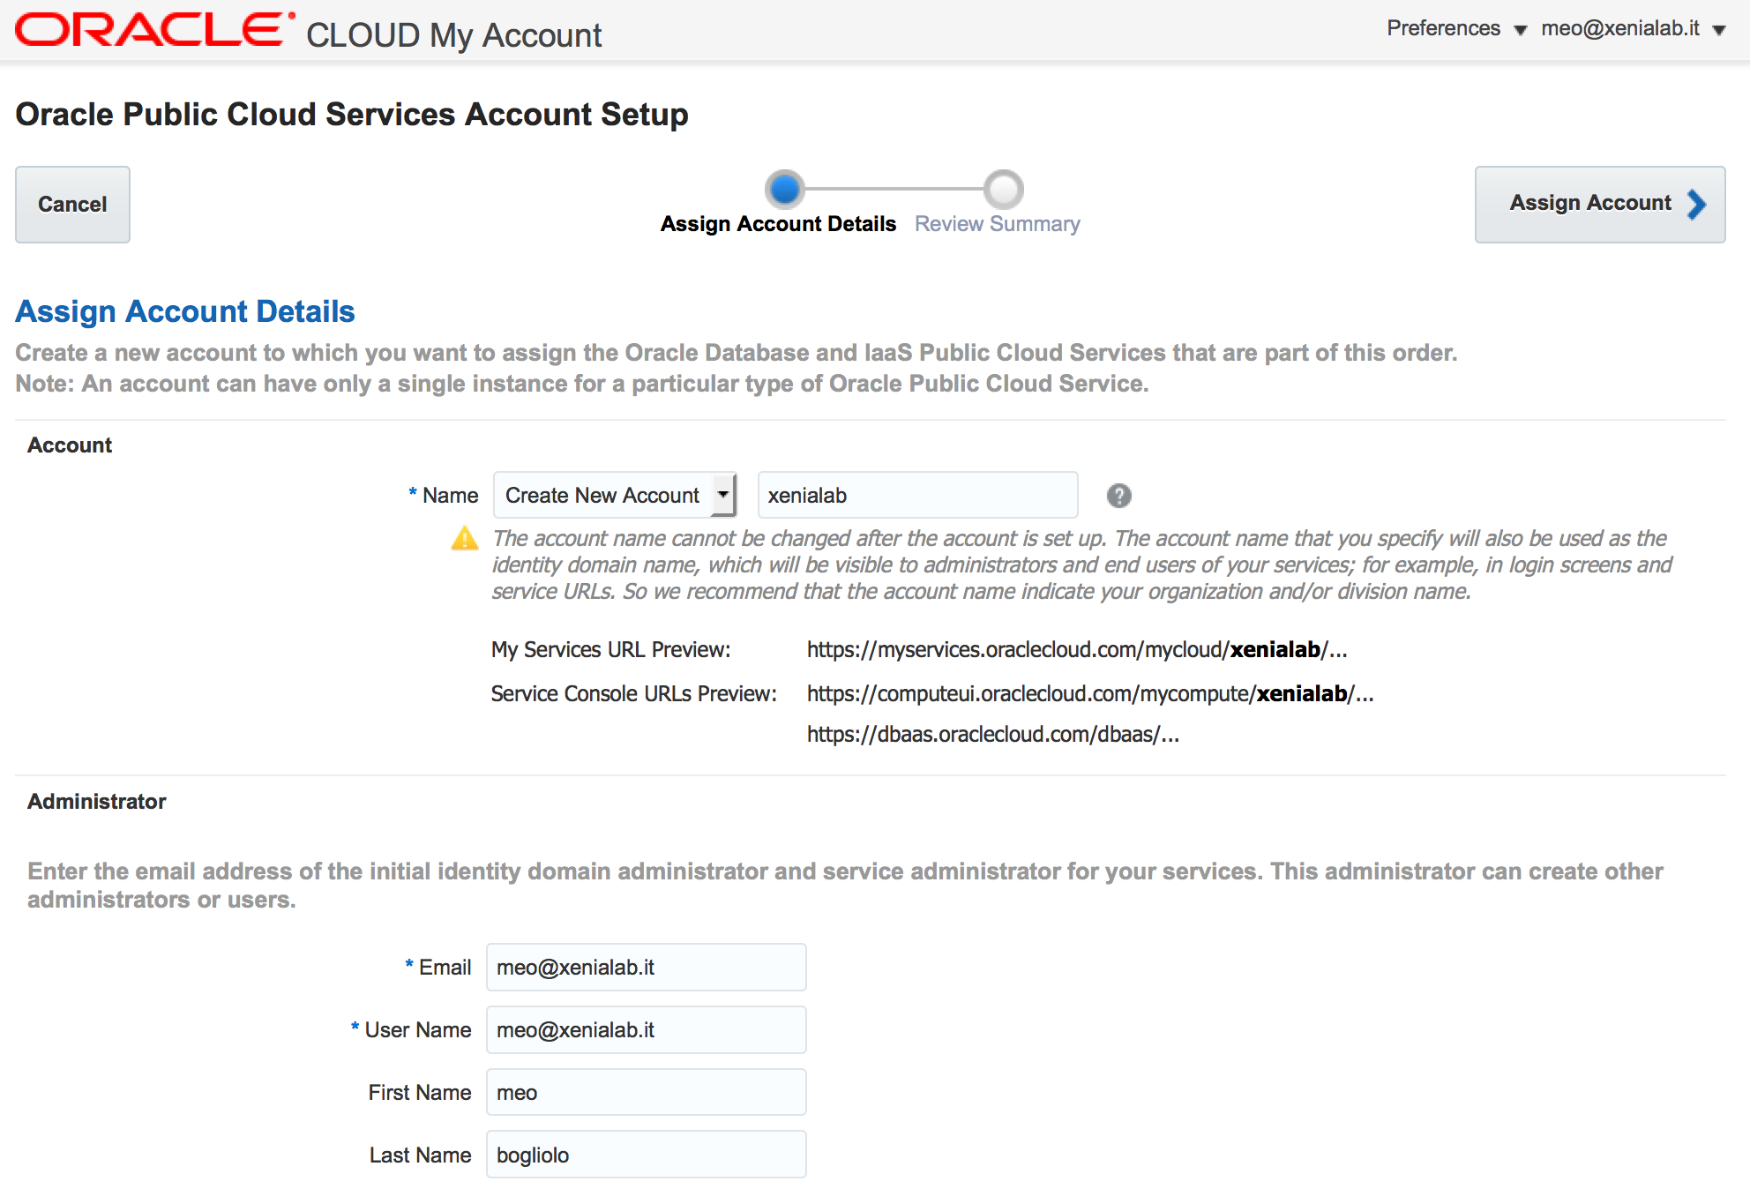Select the Review Summary step
1750x1189 pixels.
click(997, 224)
